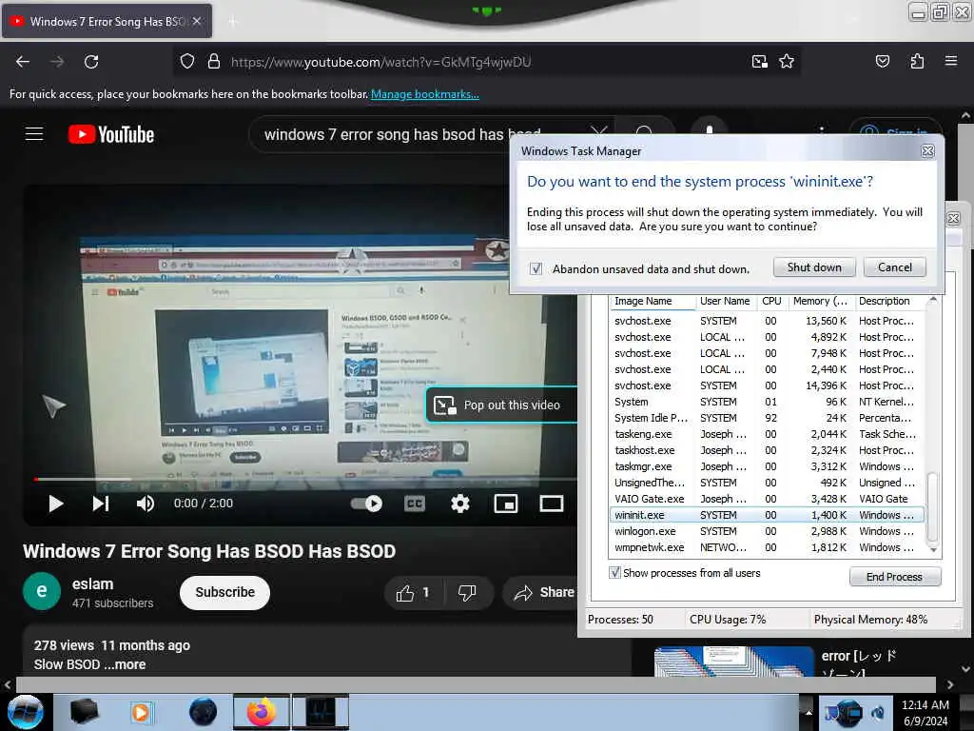
Task: Open the Windows Start orb
Action: (x=25, y=712)
